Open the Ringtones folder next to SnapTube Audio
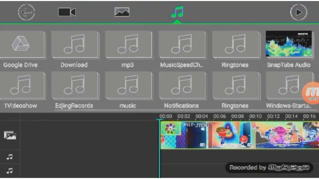The width and height of the screenshot is (319, 179). [236, 45]
